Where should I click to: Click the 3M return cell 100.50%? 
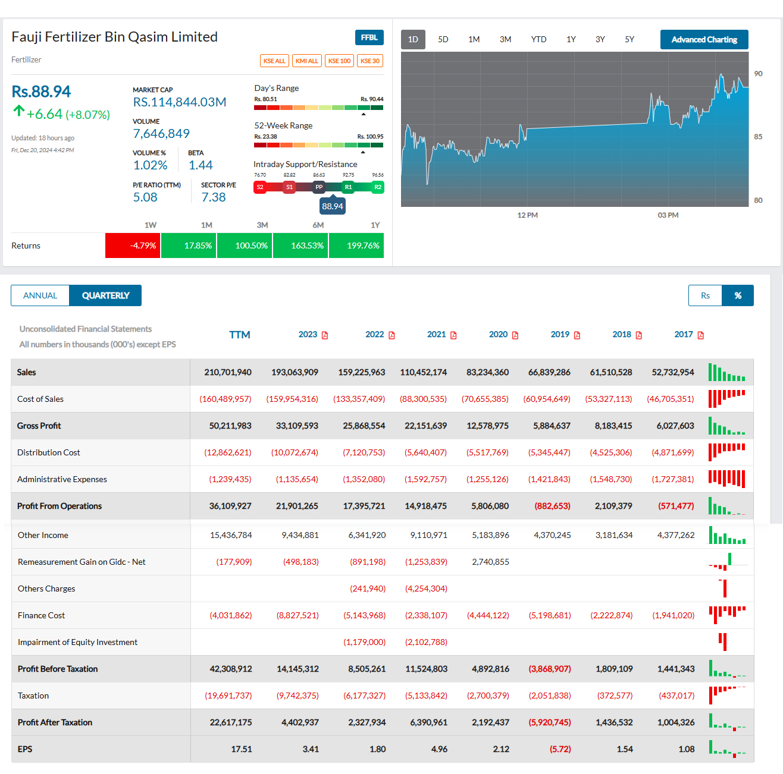[245, 246]
